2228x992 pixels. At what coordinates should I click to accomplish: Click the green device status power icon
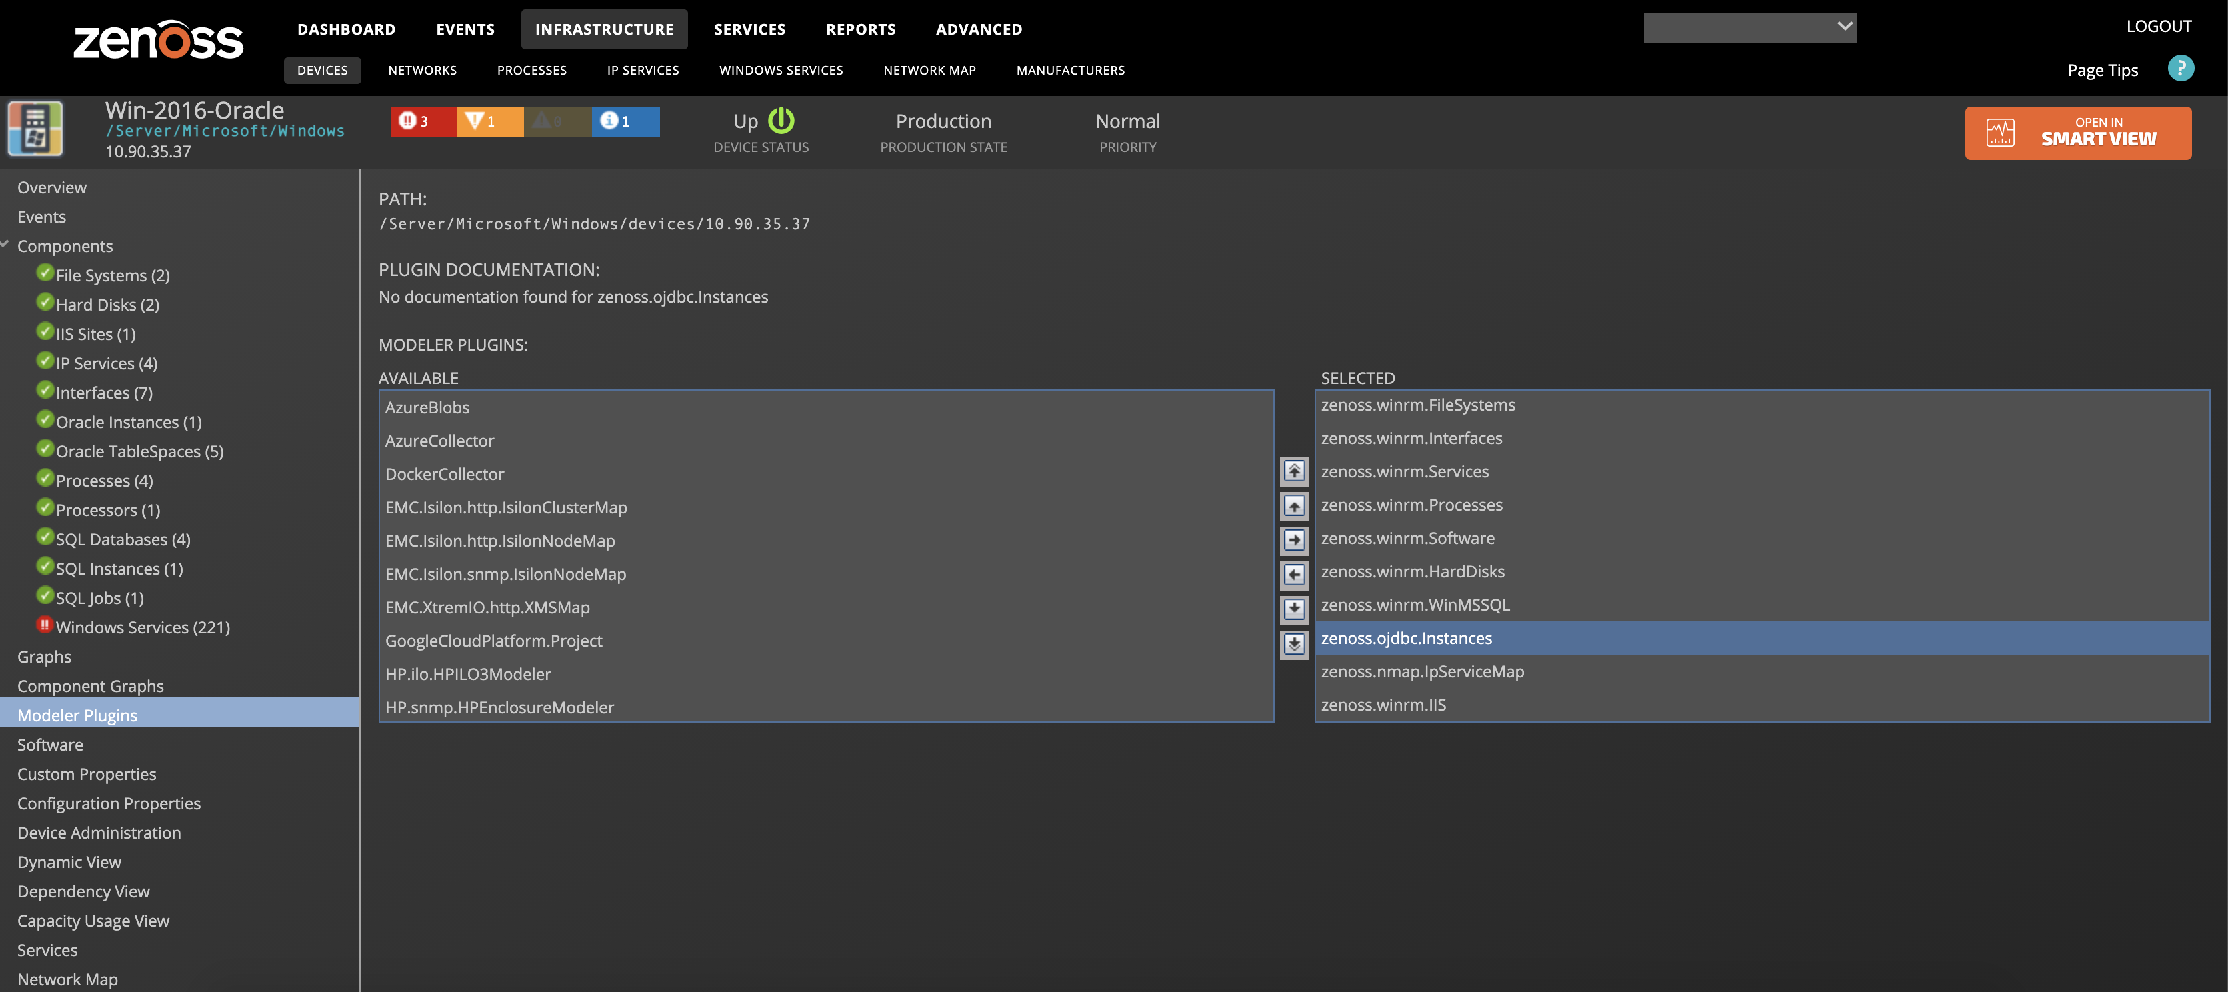[x=781, y=121]
